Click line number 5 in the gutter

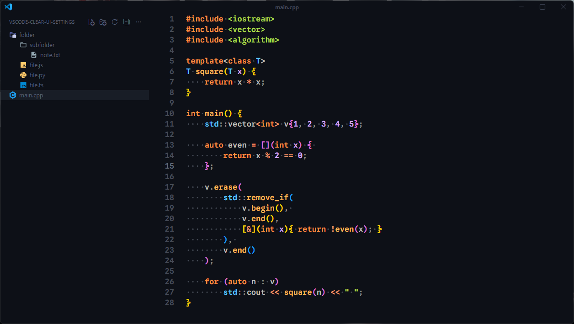coord(172,61)
